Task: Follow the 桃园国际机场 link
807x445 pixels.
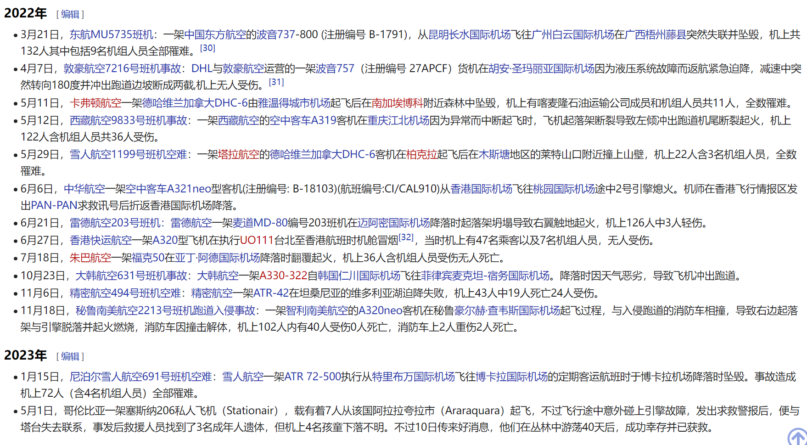Action: tap(564, 189)
